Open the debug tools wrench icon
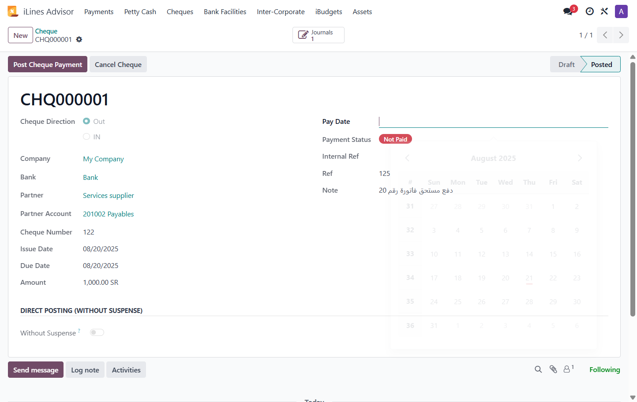This screenshot has width=637, height=402. 604,11
